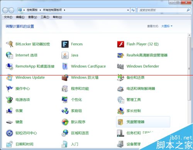
Task: Open 凭据管理器 safe icon
Action: coord(120,122)
